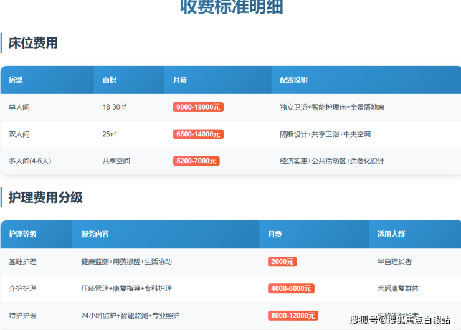Select the 6500-14000元 price badge
The height and width of the screenshot is (330, 461).
click(198, 134)
